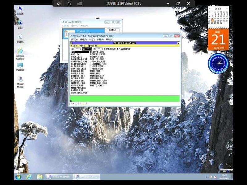Open the 帮助(H) menu of Windows 1.0 VM window
The width and height of the screenshot is (247, 185).
110,39
